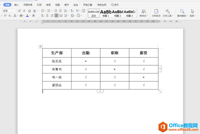Center align text

[47, 16]
